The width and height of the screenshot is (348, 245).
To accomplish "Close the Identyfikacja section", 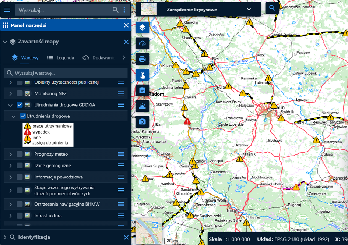I will [x=126, y=238].
